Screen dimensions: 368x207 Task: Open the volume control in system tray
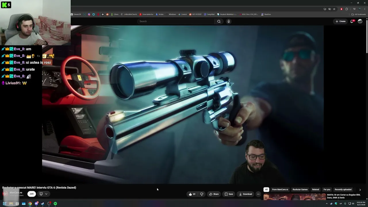[353, 204]
